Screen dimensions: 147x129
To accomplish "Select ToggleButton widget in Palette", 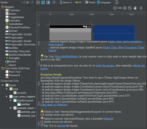I will (15, 17).
